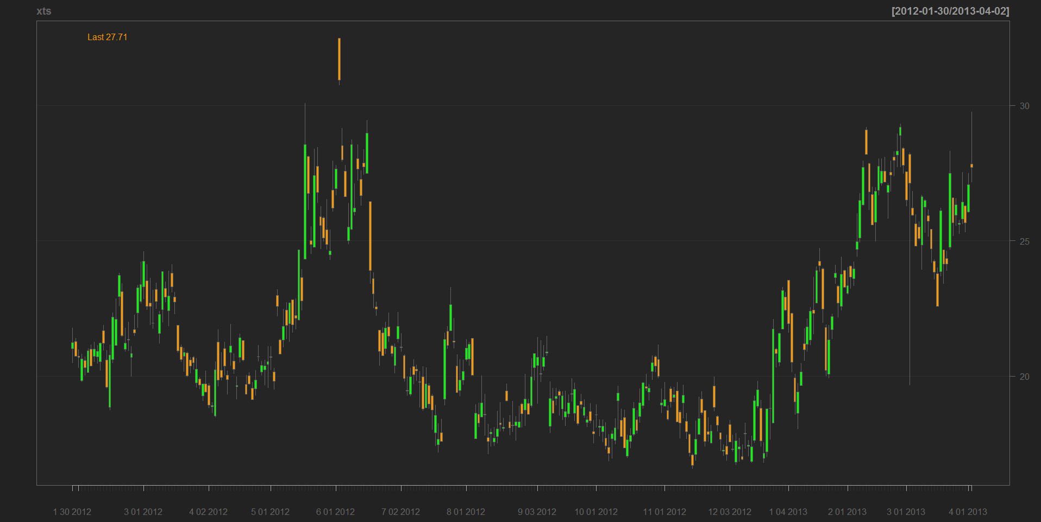1041x522 pixels.
Task: Click the 20 price axis label
Action: click(1024, 377)
